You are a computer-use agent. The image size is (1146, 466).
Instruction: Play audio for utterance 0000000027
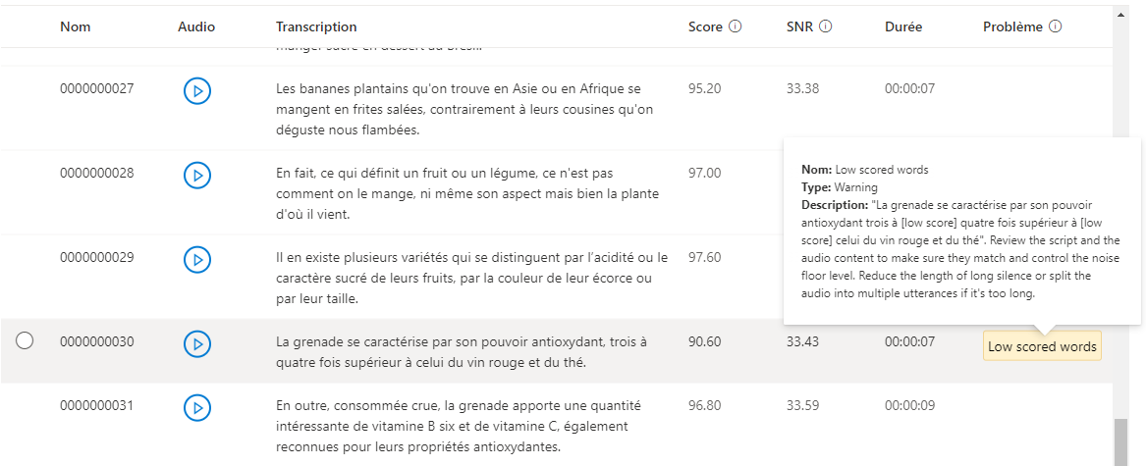[x=197, y=91]
